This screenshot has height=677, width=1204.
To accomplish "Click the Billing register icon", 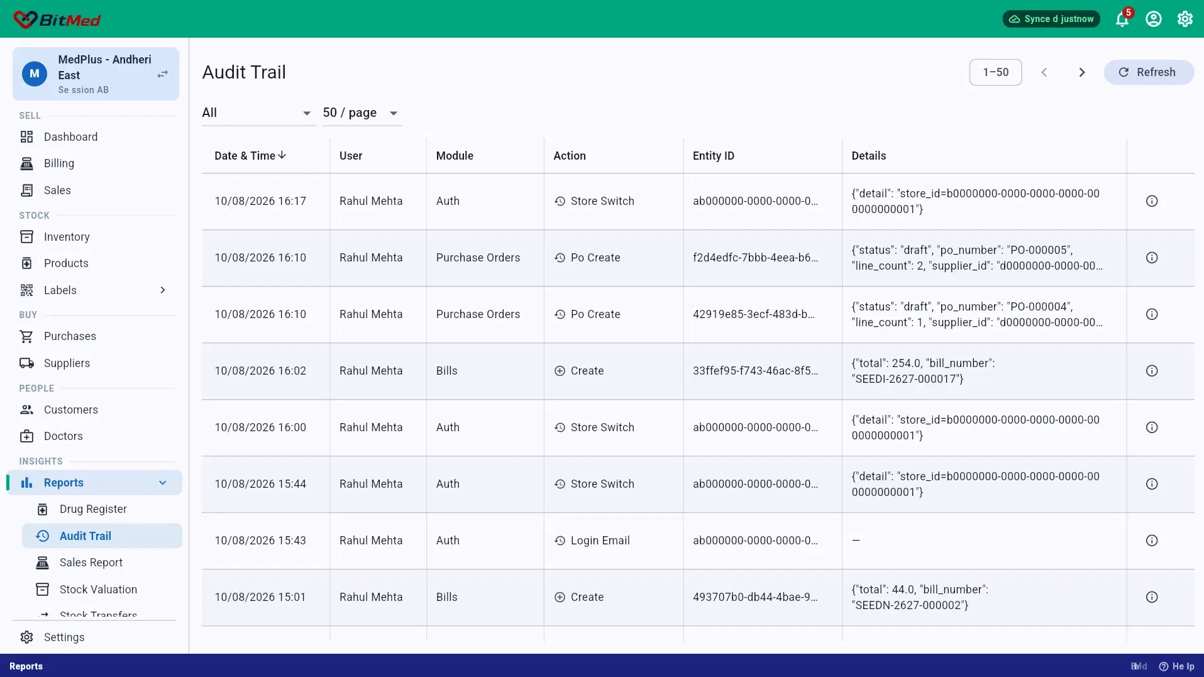I will tap(26, 163).
